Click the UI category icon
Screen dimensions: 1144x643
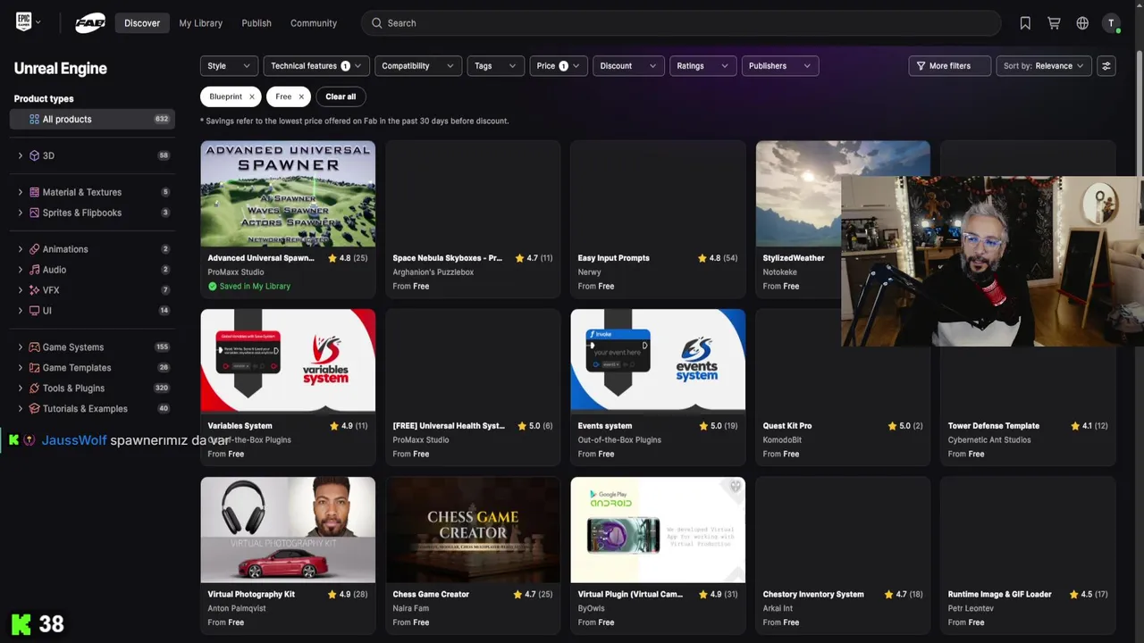[x=34, y=311]
